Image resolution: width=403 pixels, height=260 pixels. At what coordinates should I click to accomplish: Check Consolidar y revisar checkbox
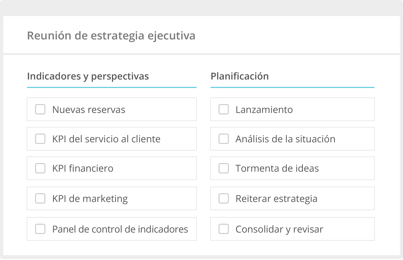[x=224, y=229]
